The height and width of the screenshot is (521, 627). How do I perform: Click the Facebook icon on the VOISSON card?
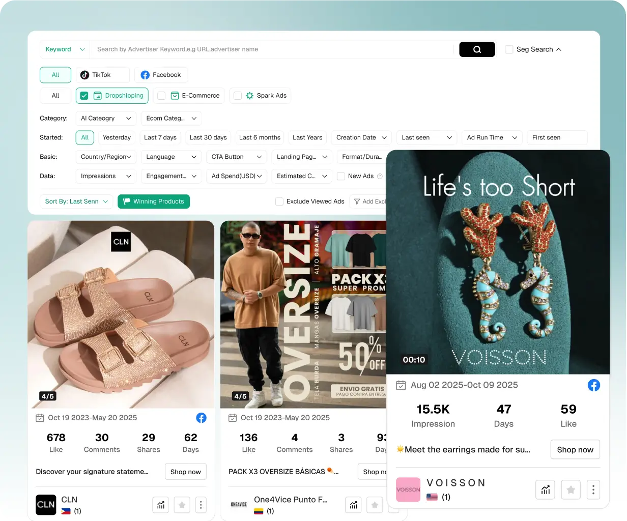pos(594,385)
